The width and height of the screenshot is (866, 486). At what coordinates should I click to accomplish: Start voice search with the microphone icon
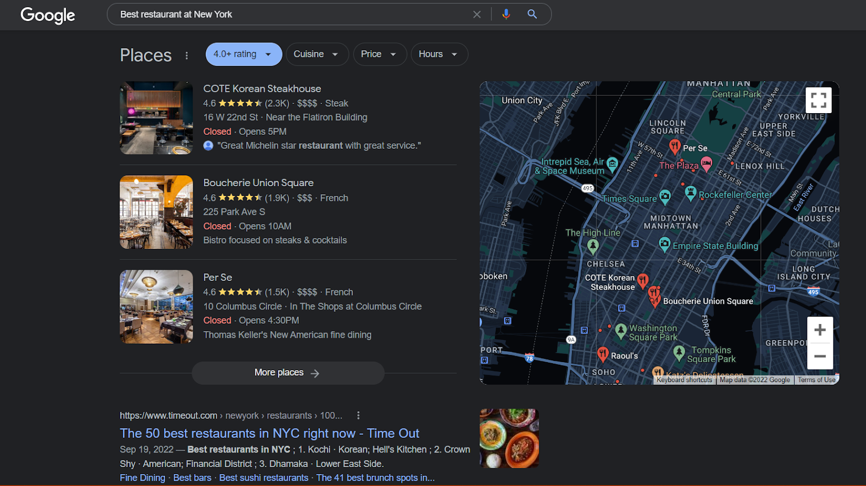pyautogui.click(x=506, y=14)
